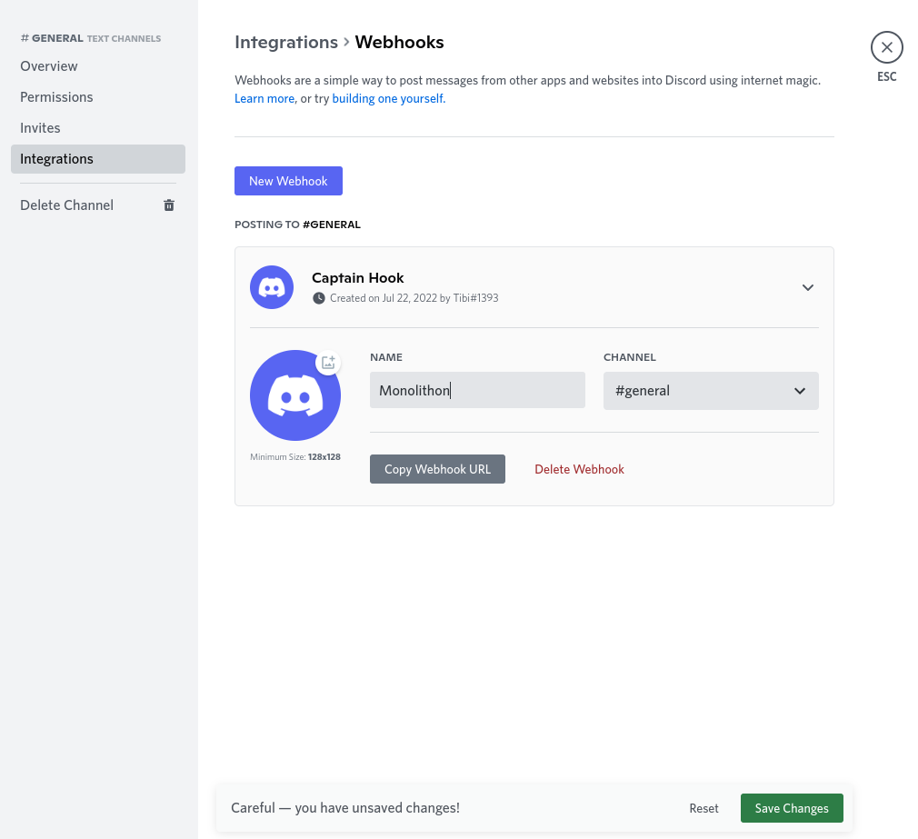Click the small Captain Hook Discord avatar
The width and height of the screenshot is (918, 839).
[x=272, y=287]
